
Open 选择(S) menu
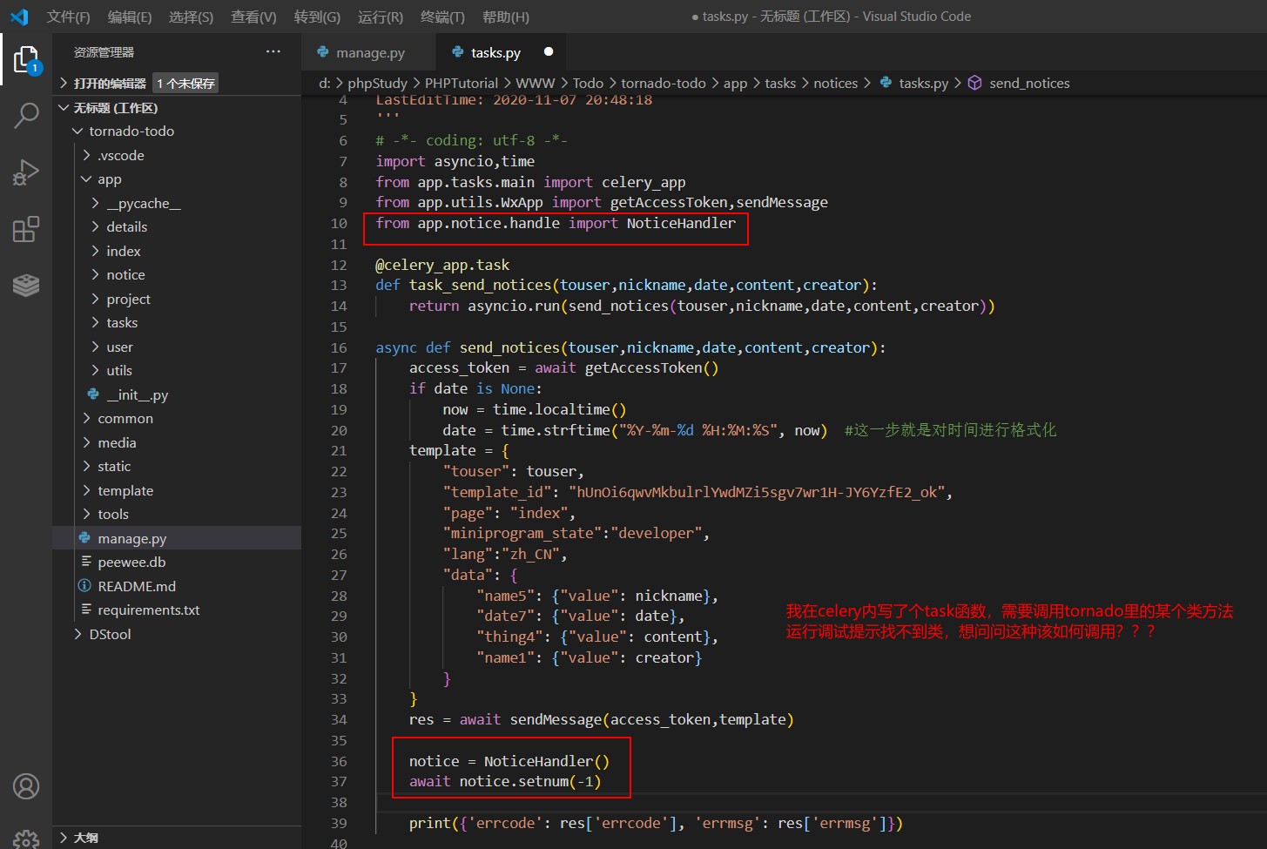[x=191, y=17]
